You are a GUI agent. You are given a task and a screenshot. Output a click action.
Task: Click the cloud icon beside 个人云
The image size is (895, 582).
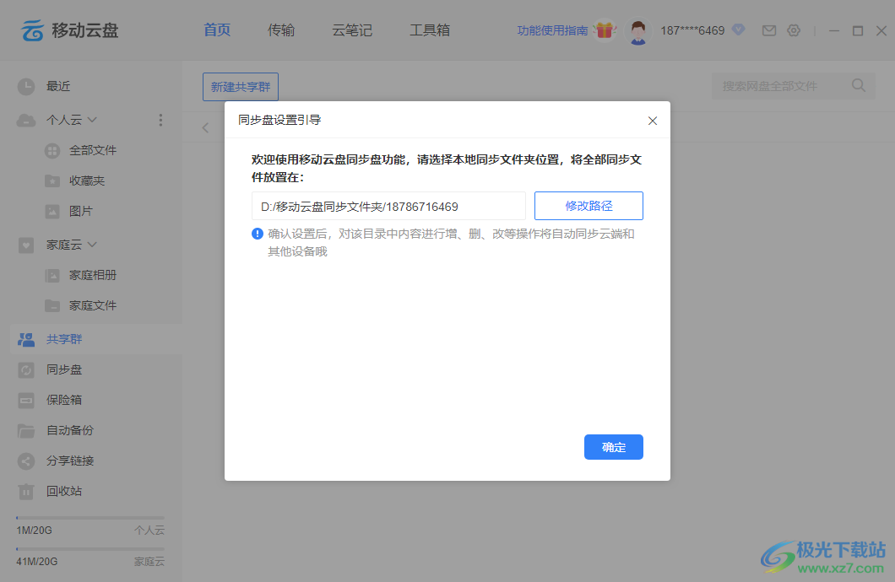26,120
